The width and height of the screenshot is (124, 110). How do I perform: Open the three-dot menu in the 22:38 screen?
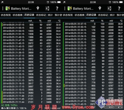[x=65, y=9]
